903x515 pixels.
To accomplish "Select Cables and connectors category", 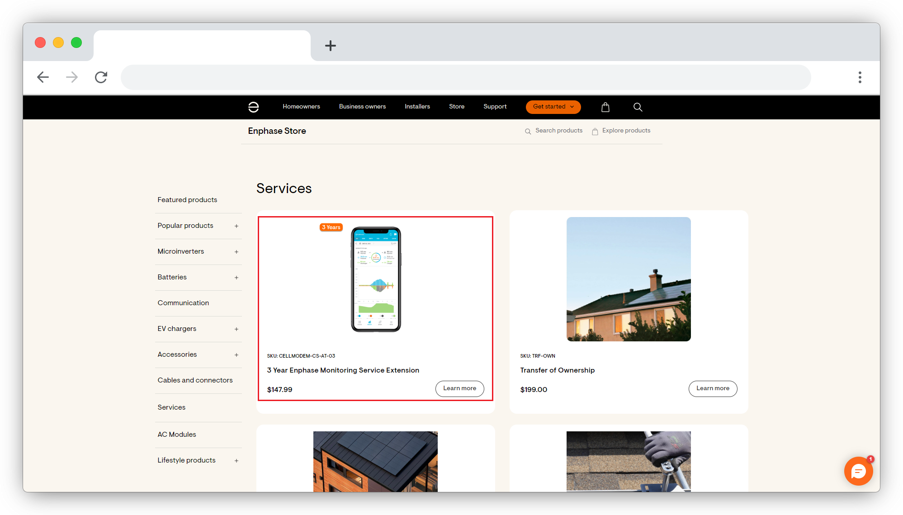I will (195, 380).
